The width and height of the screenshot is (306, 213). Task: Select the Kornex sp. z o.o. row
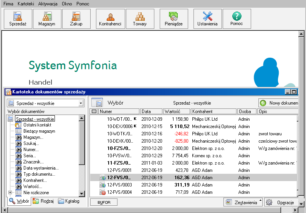[x=193, y=156]
